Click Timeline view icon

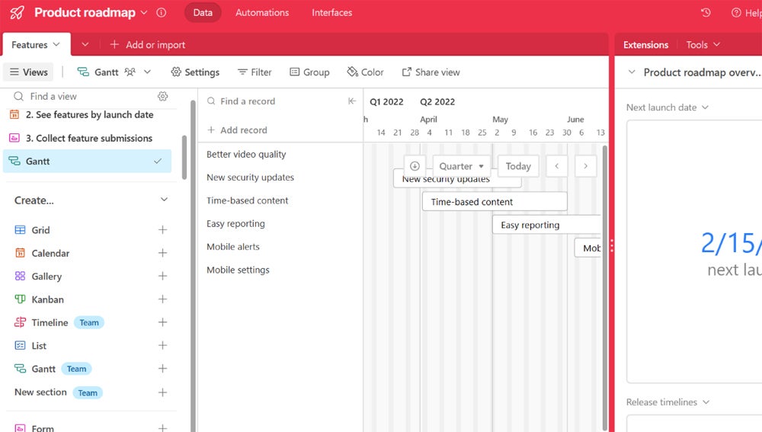(20, 322)
